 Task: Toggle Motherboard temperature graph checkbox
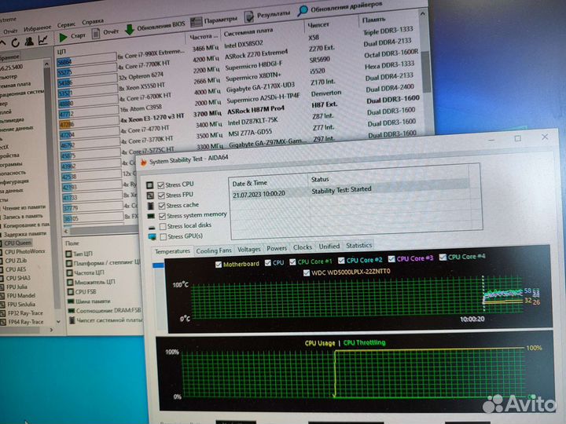click(x=219, y=265)
